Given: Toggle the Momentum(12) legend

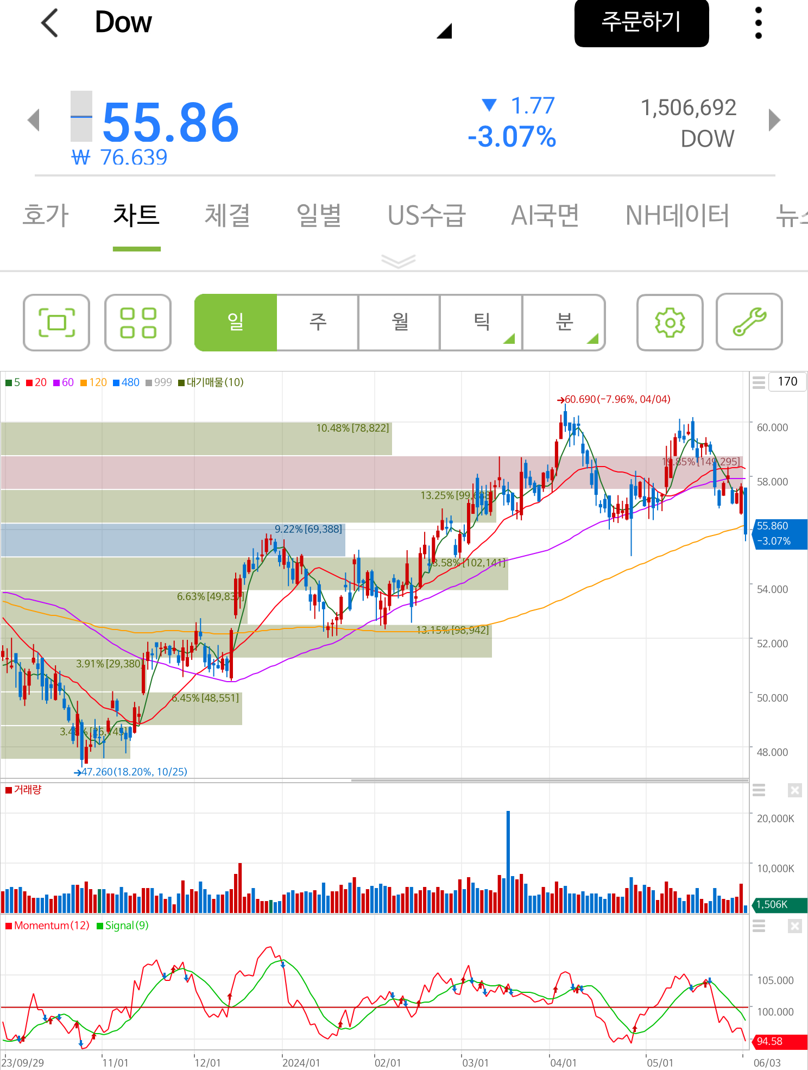Looking at the screenshot, I should (47, 926).
